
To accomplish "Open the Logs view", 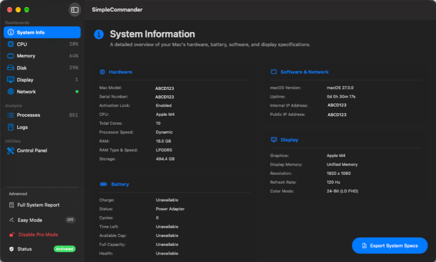I will tap(42, 127).
